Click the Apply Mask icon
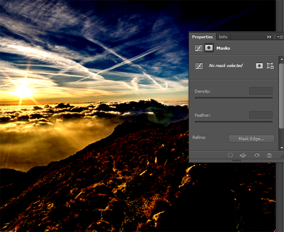This screenshot has width=284, height=232. pyautogui.click(x=243, y=155)
